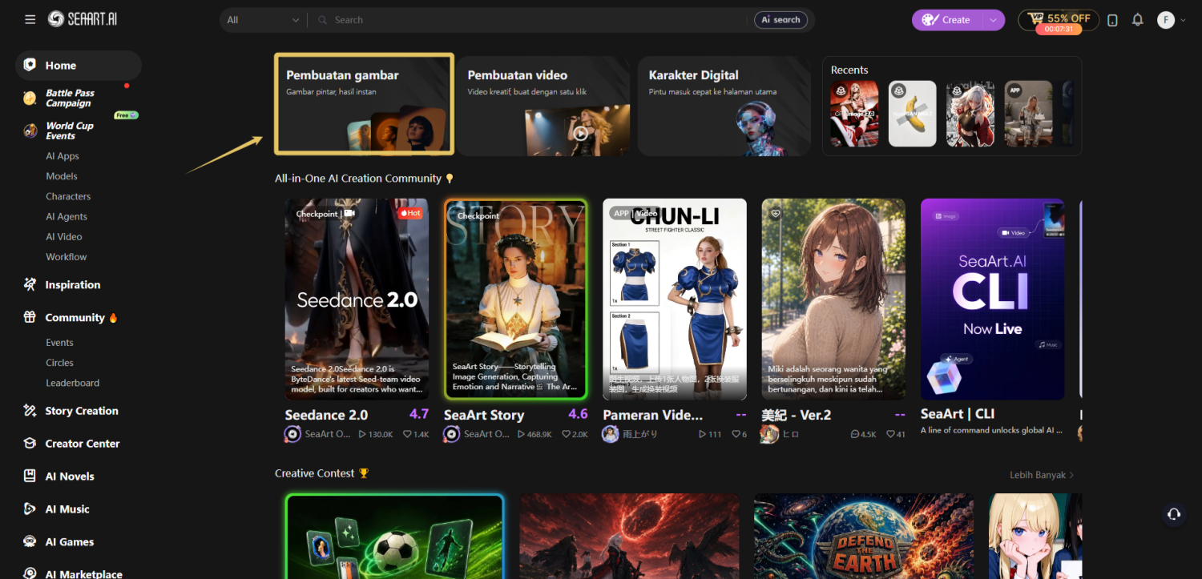Click the 130.0K play count under Seedance 2.0
The height and width of the screenshot is (579, 1202).
(x=376, y=434)
